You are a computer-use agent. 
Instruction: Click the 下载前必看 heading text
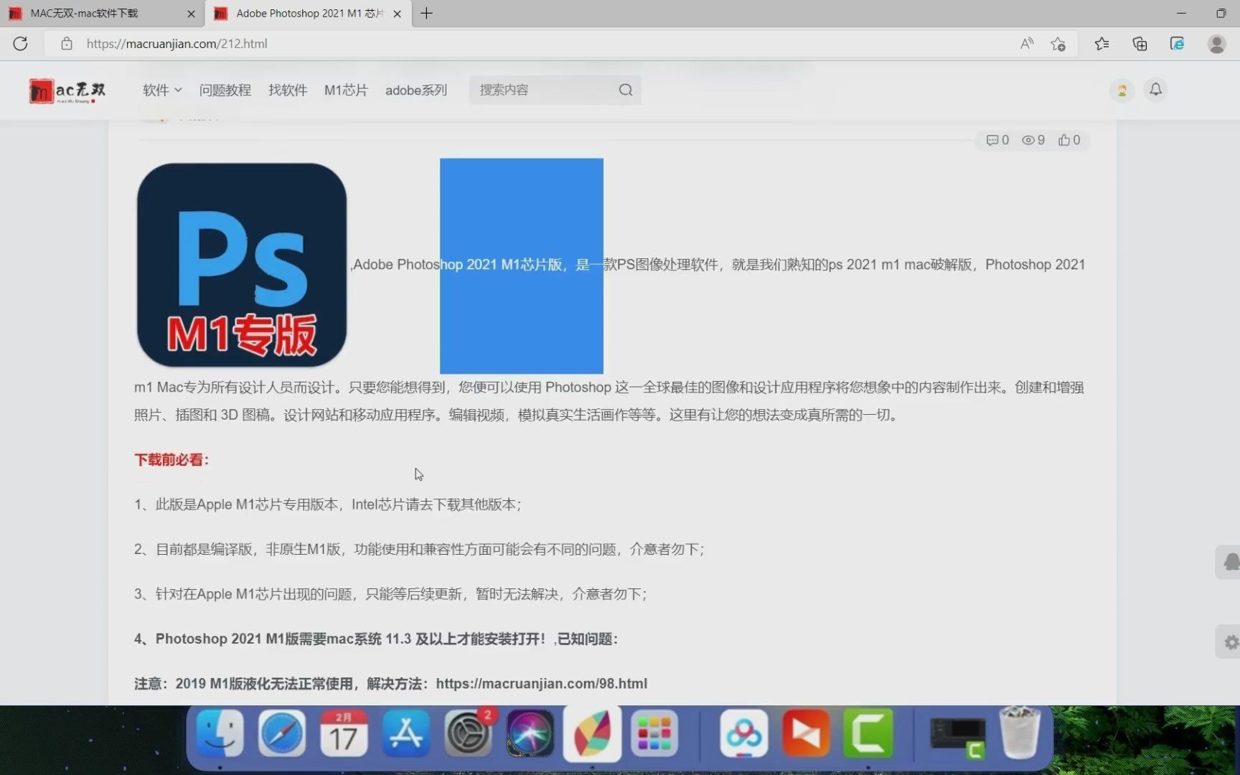click(x=172, y=460)
